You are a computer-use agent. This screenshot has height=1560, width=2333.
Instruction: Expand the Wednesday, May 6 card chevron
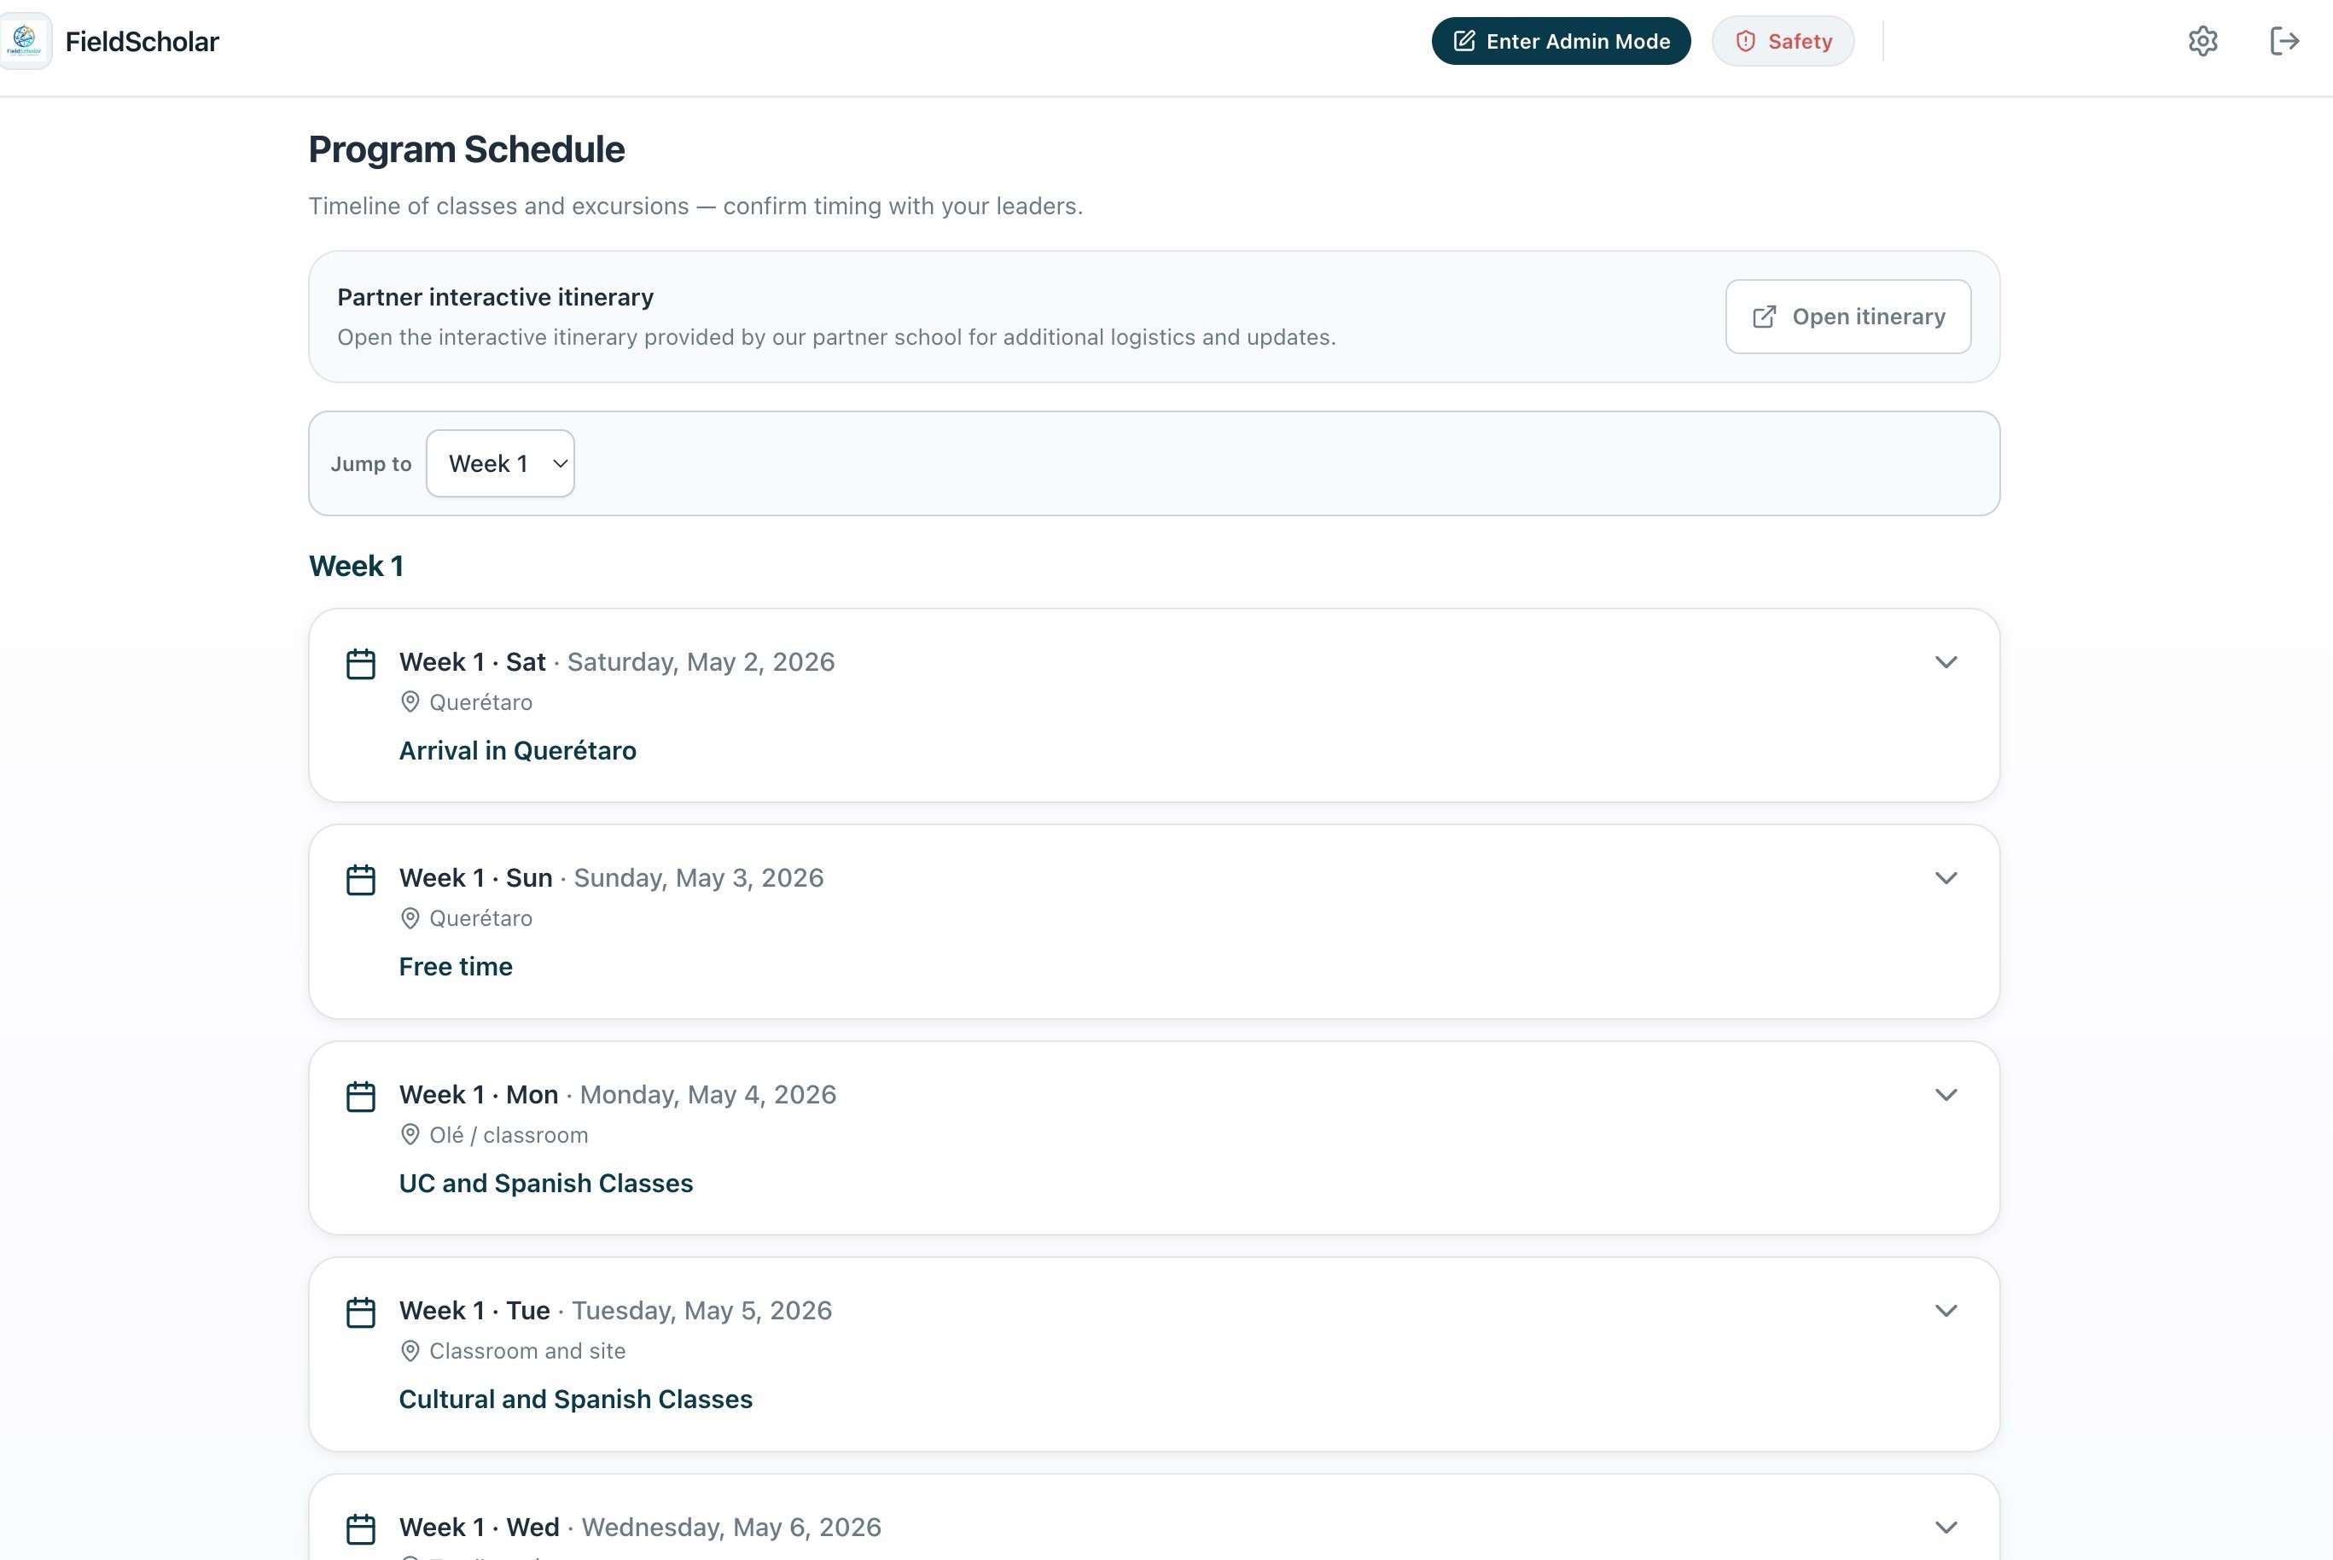(x=1946, y=1528)
